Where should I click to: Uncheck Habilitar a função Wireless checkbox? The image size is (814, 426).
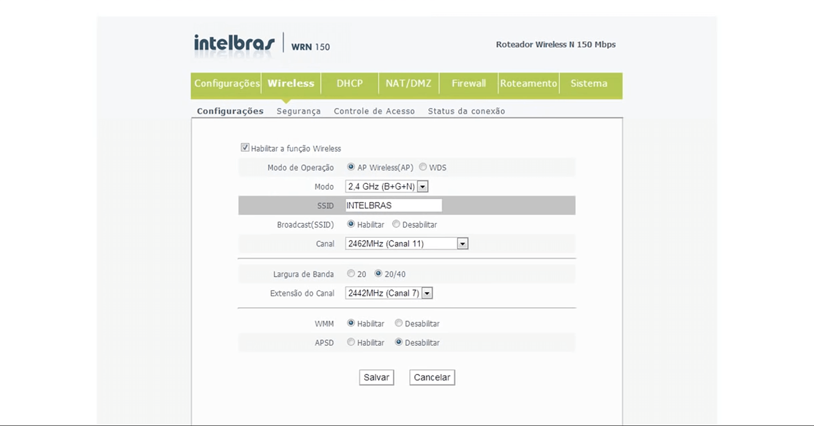[245, 147]
